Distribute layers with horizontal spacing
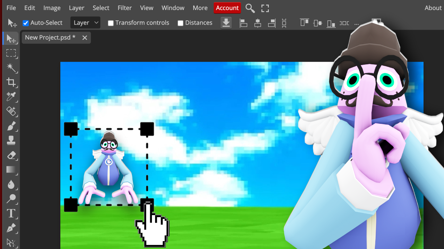Image resolution: width=444 pixels, height=249 pixels. tap(344, 23)
